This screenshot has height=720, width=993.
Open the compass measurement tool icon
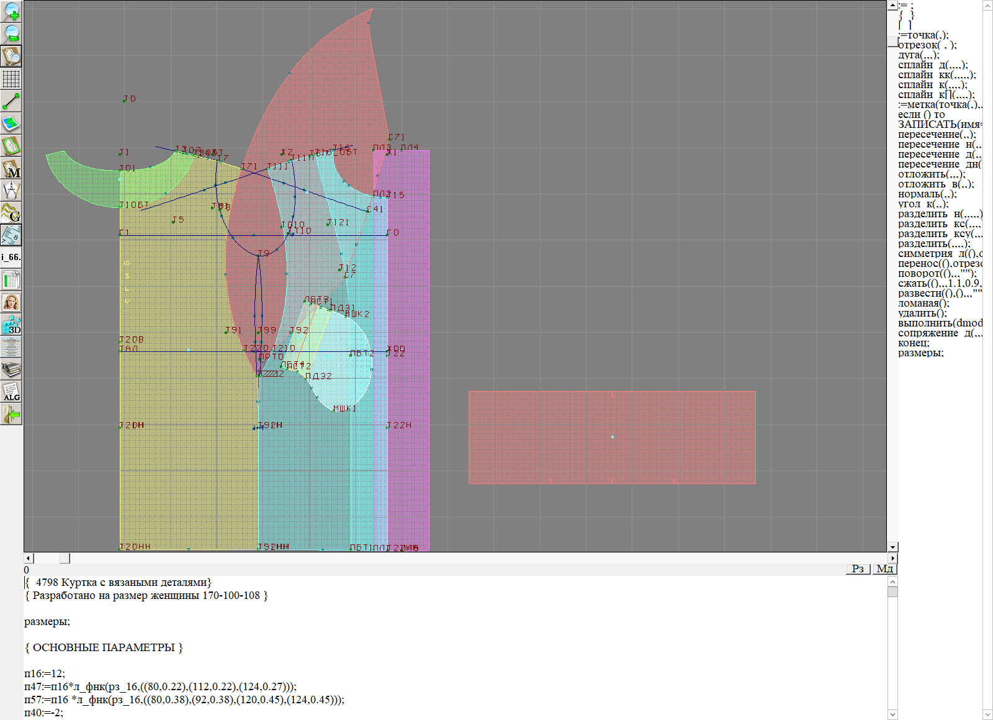tap(11, 191)
